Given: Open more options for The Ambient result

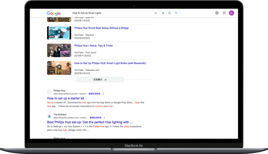Looking at the screenshot, I should (105, 118).
